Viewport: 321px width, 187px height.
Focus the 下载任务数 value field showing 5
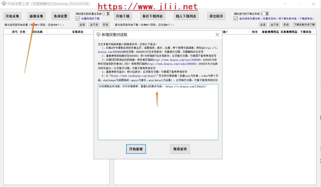(x=263, y=14)
